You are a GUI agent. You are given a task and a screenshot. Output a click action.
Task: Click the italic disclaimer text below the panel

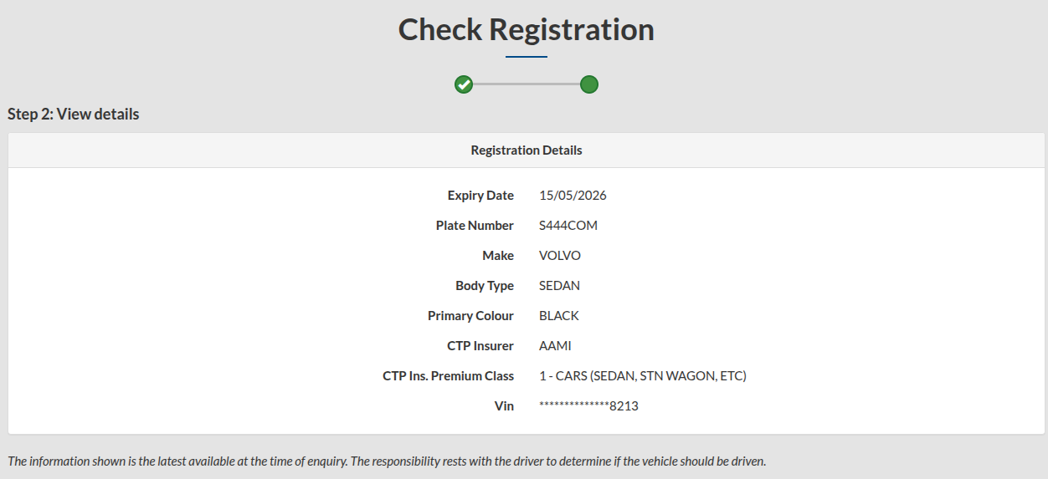point(387,461)
